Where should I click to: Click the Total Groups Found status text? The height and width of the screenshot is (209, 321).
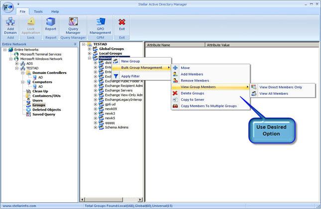(x=128, y=206)
